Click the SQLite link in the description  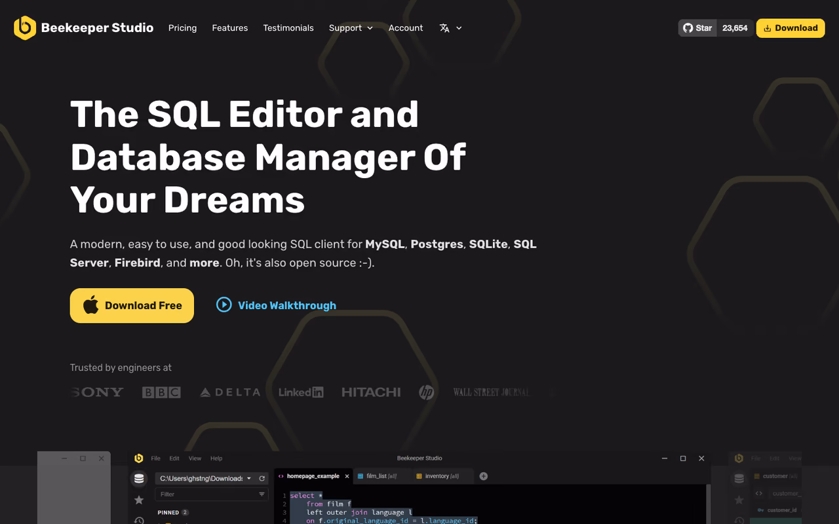pyautogui.click(x=488, y=244)
